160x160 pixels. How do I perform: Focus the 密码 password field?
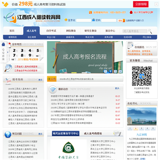tap(109, 20)
